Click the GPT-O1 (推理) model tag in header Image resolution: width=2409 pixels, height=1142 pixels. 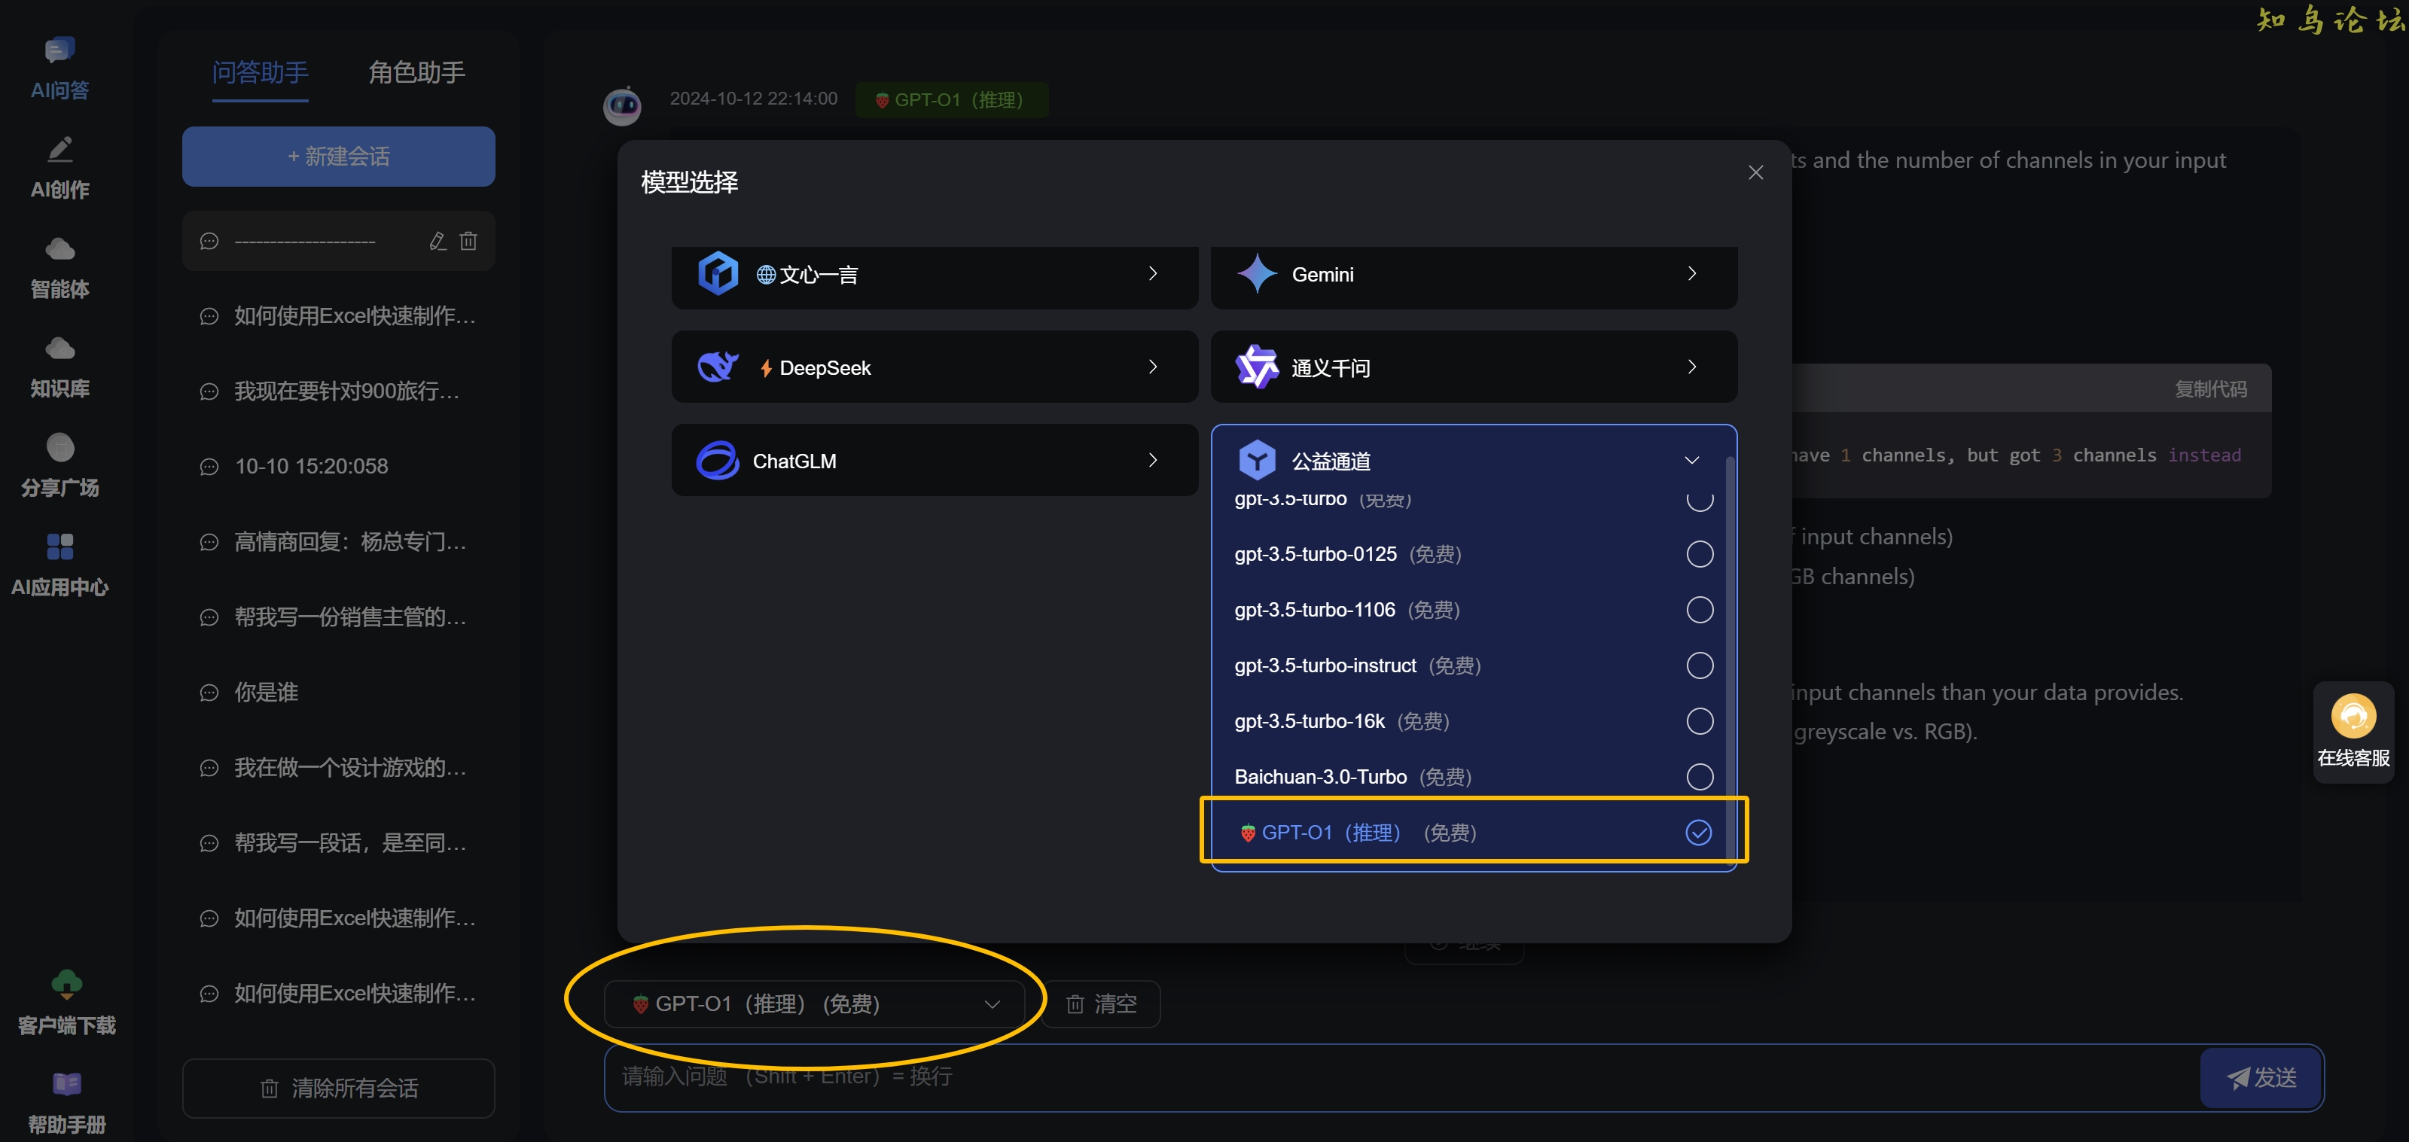point(951,100)
